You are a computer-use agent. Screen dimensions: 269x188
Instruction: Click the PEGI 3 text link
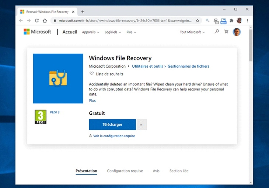(x=55, y=112)
